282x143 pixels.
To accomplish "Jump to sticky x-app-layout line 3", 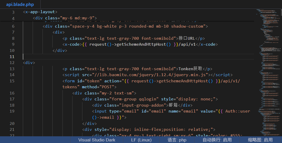I will pos(40,12).
